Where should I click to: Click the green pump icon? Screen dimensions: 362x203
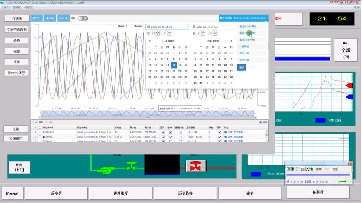106,170
